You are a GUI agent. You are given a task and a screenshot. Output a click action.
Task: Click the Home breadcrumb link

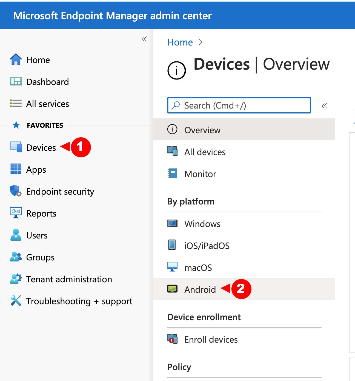(180, 42)
